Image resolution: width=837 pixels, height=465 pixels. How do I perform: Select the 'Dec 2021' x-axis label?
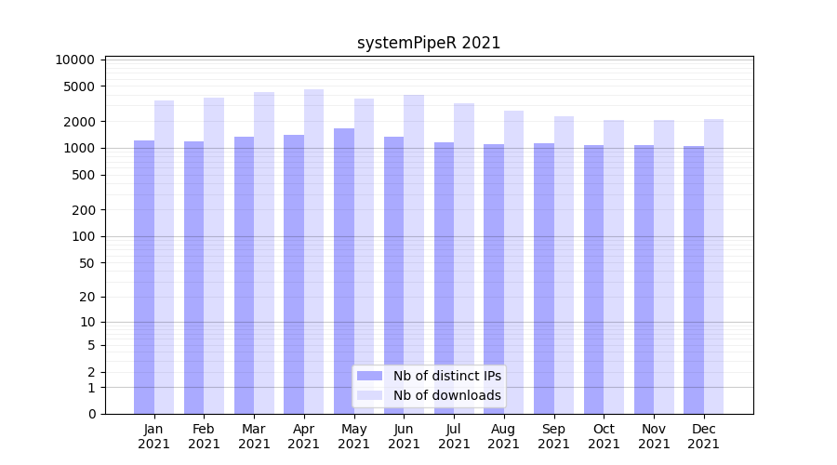(x=703, y=436)
